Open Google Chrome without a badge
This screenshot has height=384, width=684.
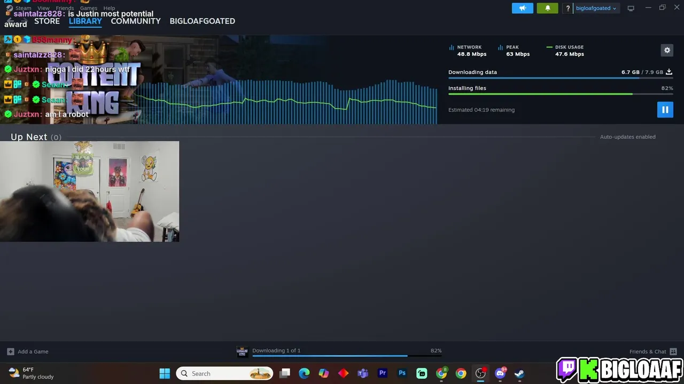click(461, 373)
